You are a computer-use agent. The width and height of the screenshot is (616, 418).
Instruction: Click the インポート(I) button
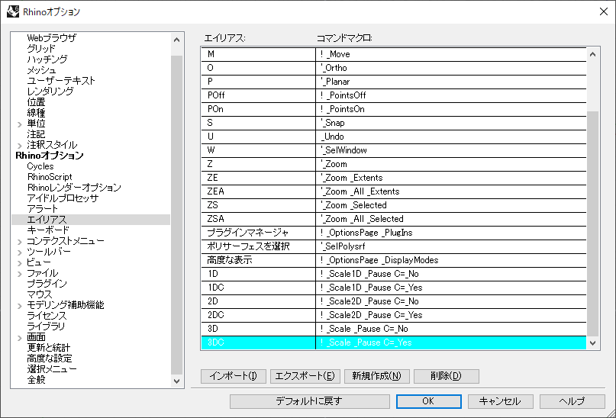coord(234,376)
